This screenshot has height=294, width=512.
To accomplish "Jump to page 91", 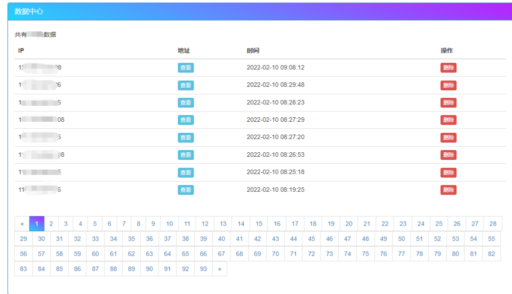I will coord(167,269).
